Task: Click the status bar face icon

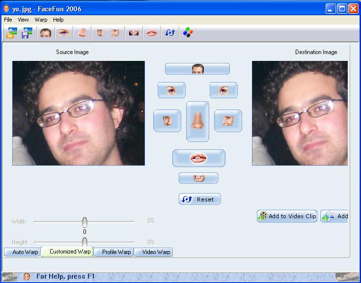Action: 27,277
